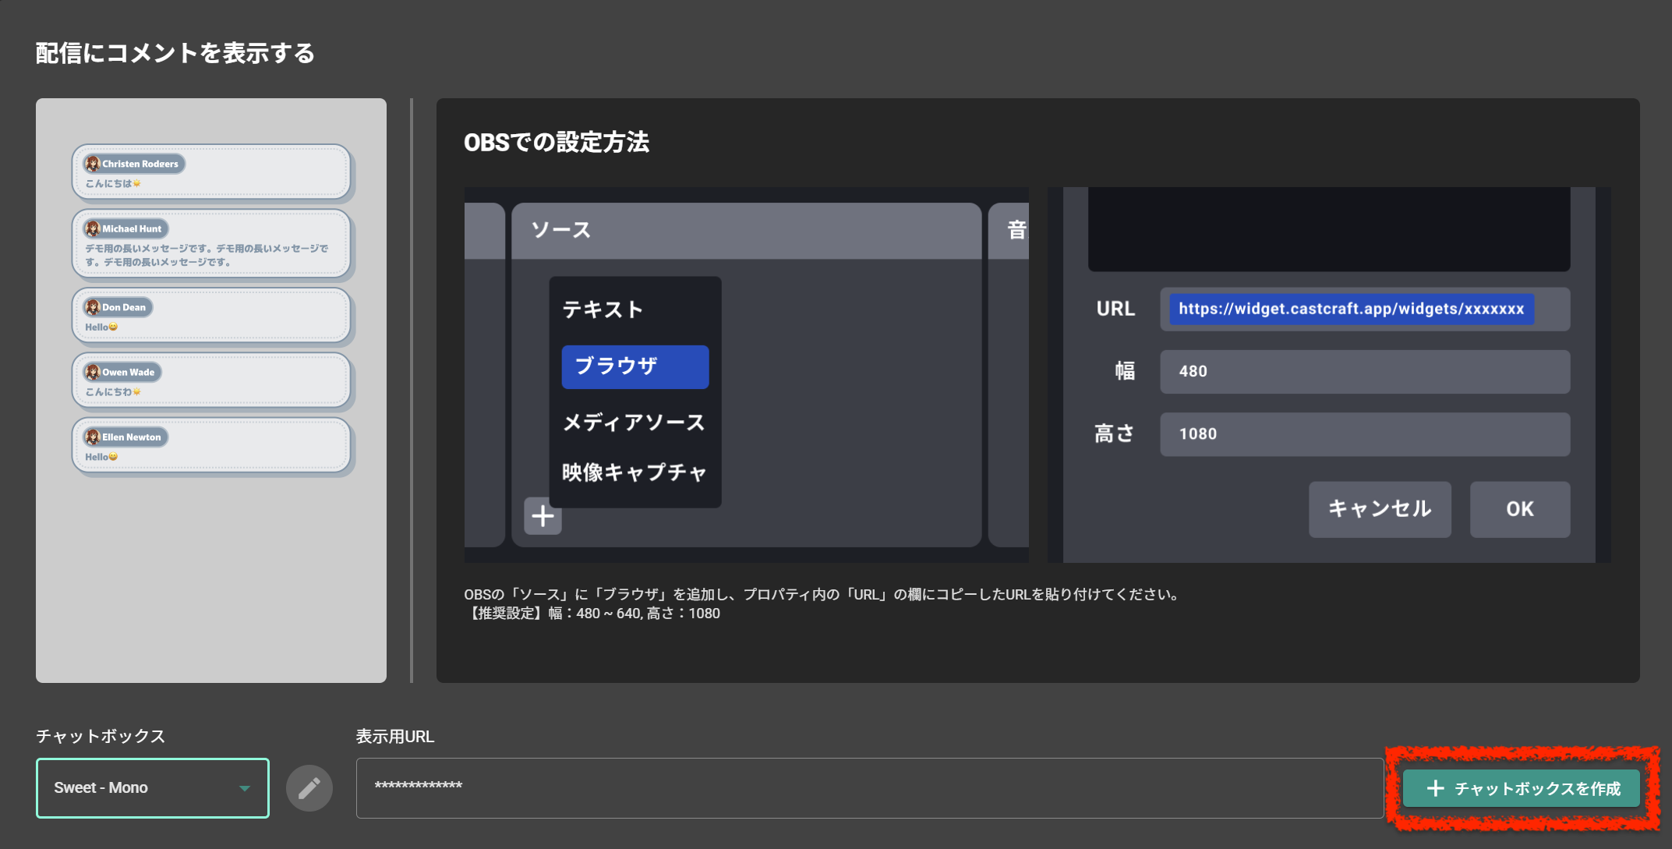1672x849 pixels.
Task: Click Don Dean's avatar icon
Action: pos(94,306)
